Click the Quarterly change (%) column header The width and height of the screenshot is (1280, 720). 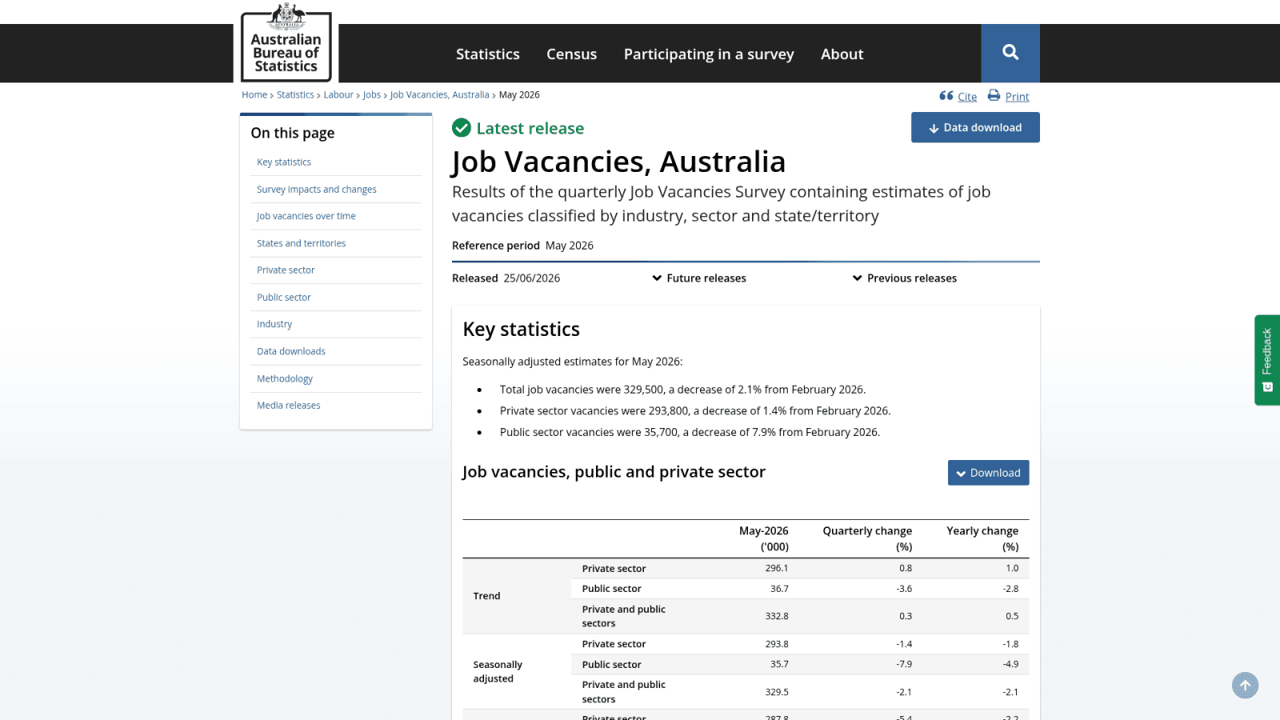pyautogui.click(x=867, y=538)
